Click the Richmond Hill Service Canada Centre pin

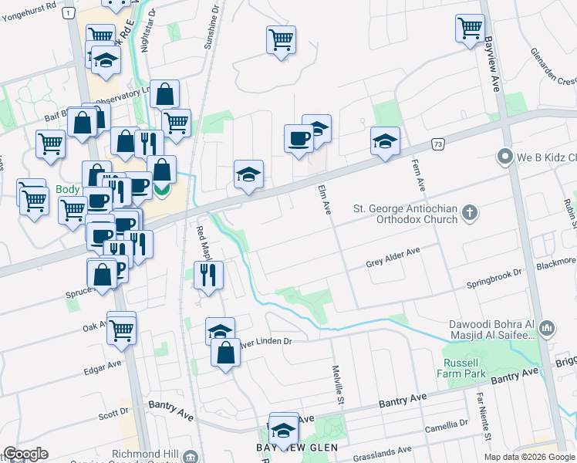click(x=190, y=455)
